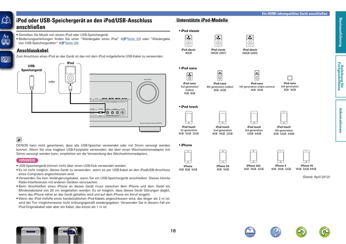This screenshot has height=244, width=346.
Task: Click the 'iPod touch' section label
Action: pyautogui.click(x=189, y=107)
